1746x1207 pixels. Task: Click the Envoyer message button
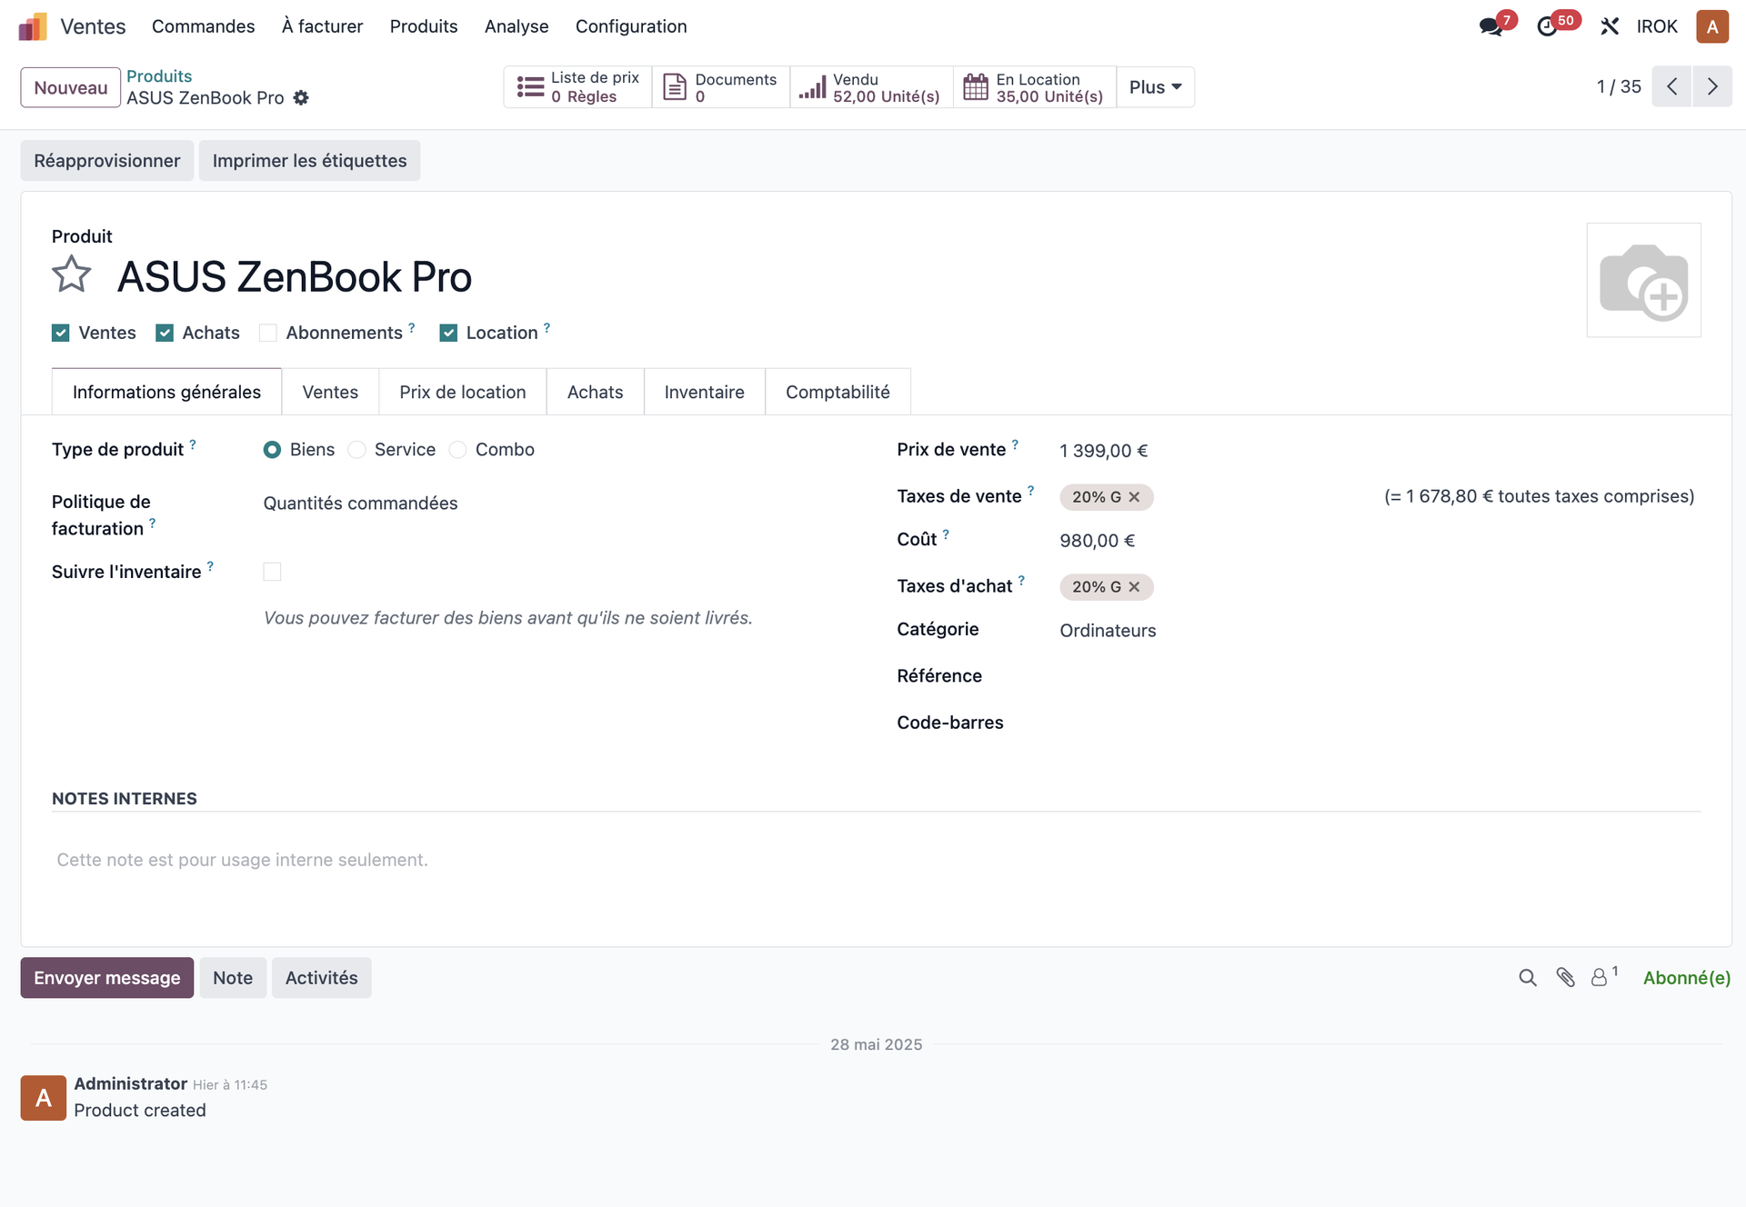(107, 978)
